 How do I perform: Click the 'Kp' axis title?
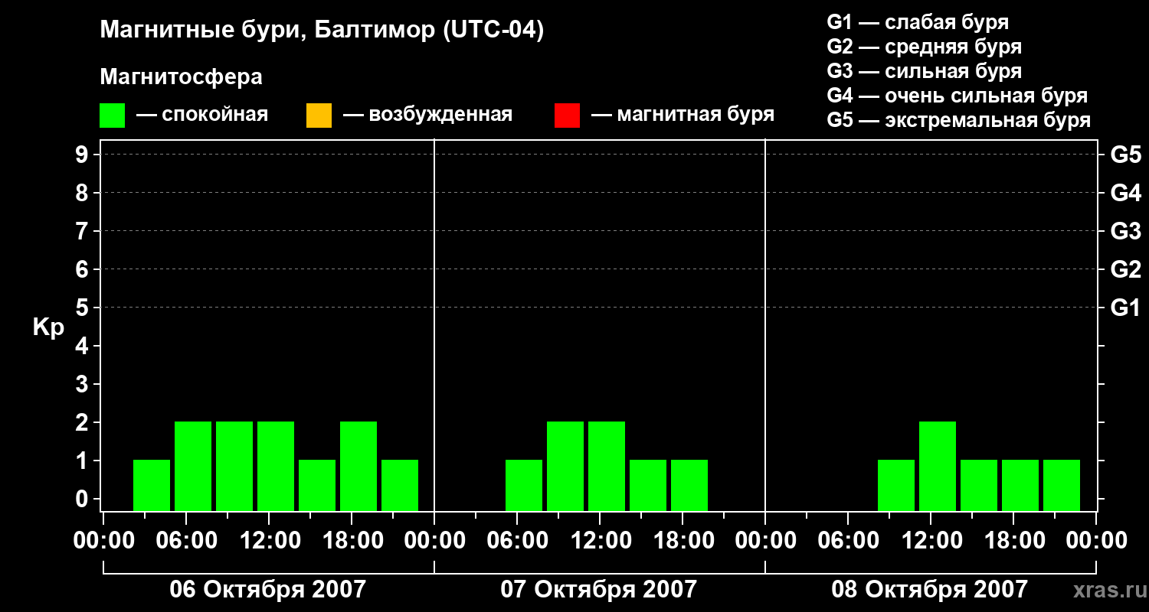point(48,327)
